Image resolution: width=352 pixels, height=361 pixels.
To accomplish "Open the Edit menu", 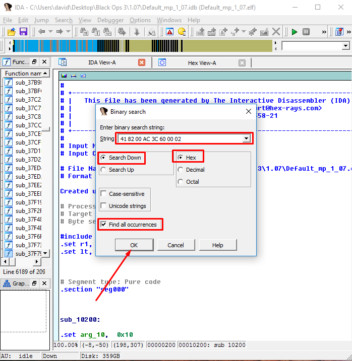I will click(x=23, y=20).
